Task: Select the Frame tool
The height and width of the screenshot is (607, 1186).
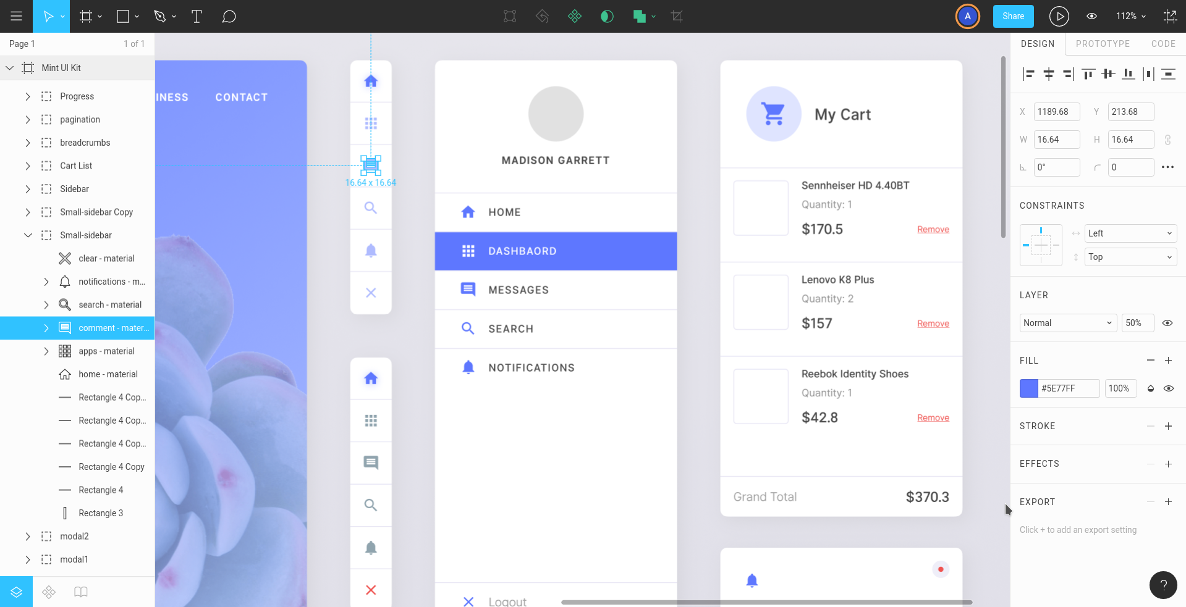Action: [x=86, y=17]
